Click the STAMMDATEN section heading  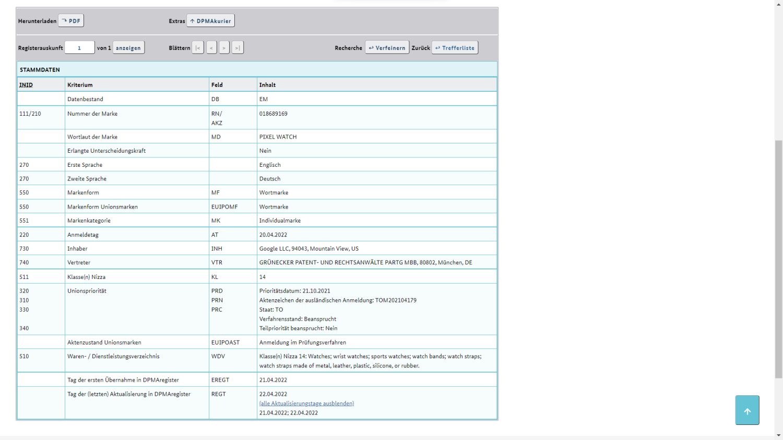pyautogui.click(x=40, y=70)
